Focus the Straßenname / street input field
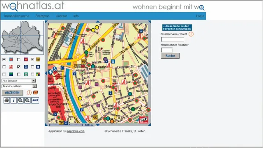Image resolution: width=263 pixels, height=148 pixels. (173, 39)
